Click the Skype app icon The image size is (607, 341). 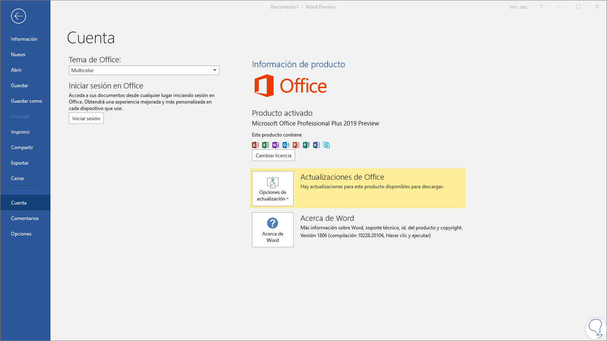click(x=327, y=145)
